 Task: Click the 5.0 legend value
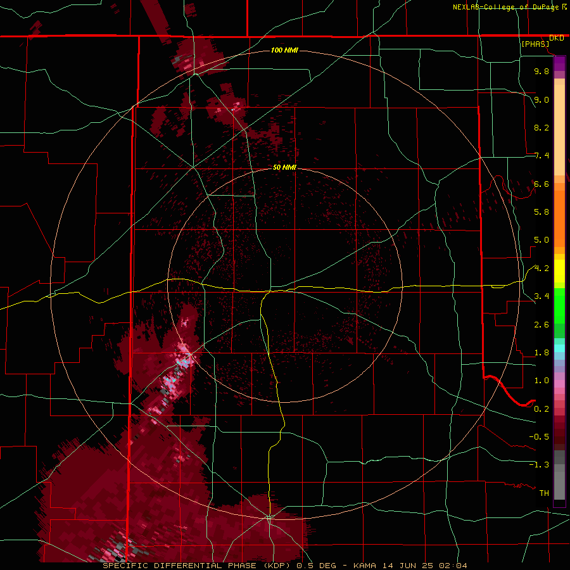pos(541,240)
